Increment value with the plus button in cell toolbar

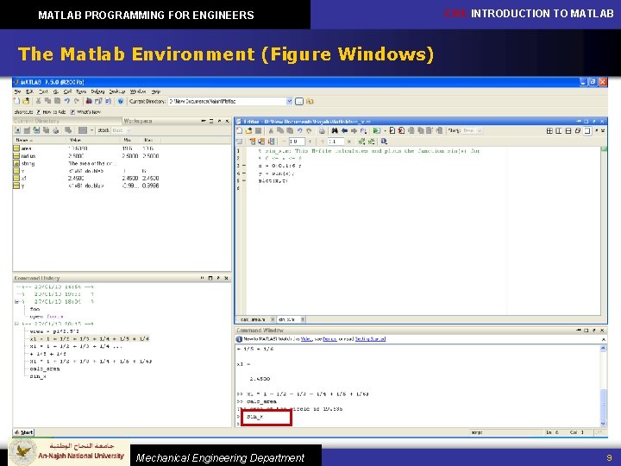tap(310, 142)
